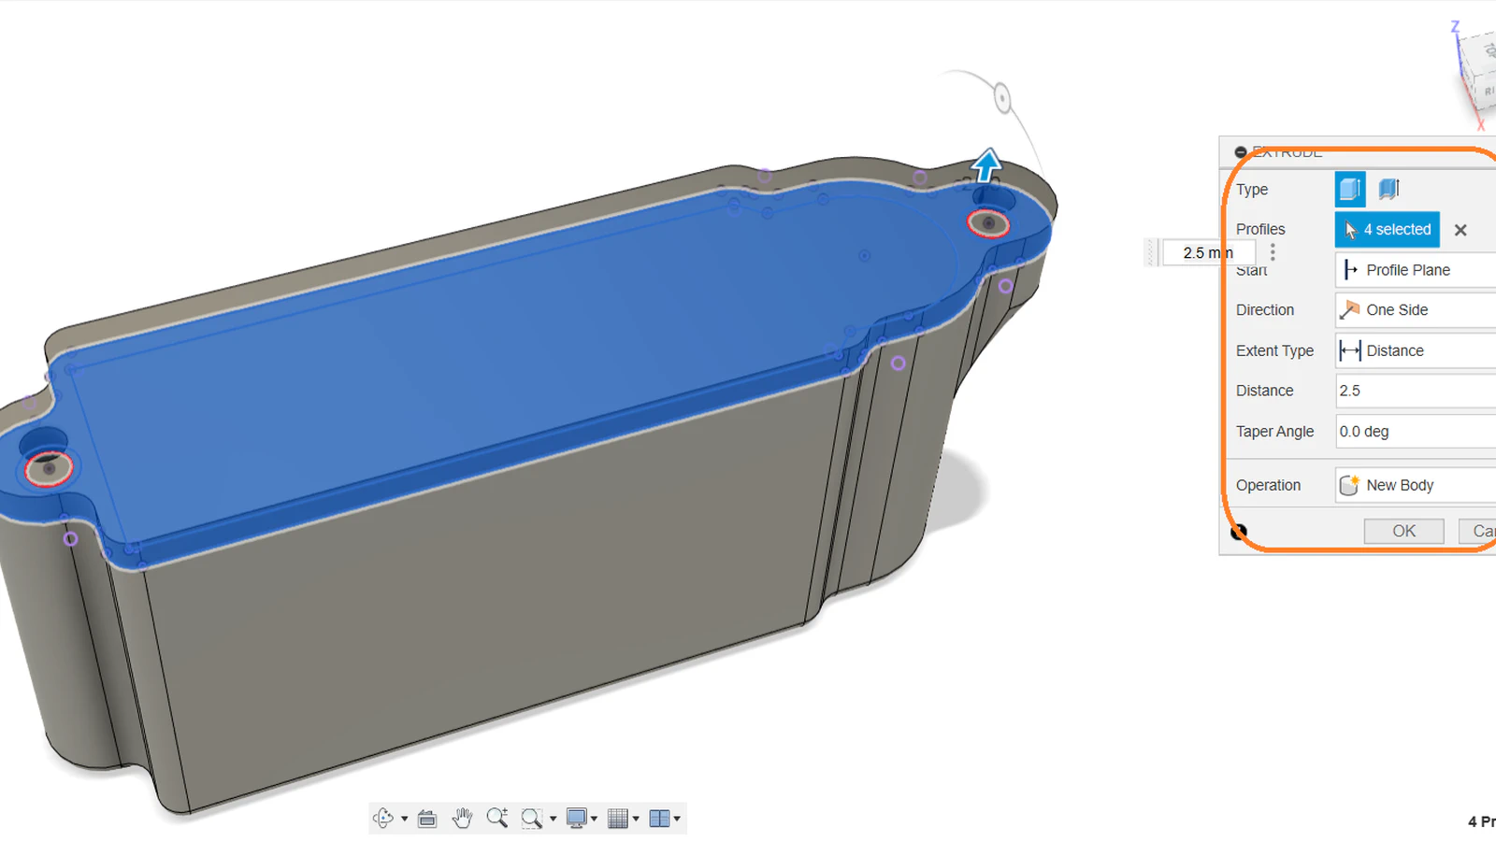Click the Profiles '4 selected' button
Screen dimensions: 1496x841
pyautogui.click(x=1388, y=230)
